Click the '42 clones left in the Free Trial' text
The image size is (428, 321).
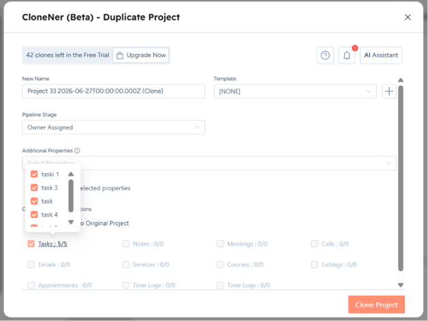[67, 55]
